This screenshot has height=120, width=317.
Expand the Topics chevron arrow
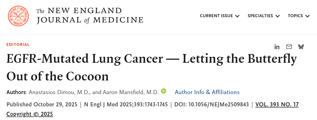click(x=307, y=16)
